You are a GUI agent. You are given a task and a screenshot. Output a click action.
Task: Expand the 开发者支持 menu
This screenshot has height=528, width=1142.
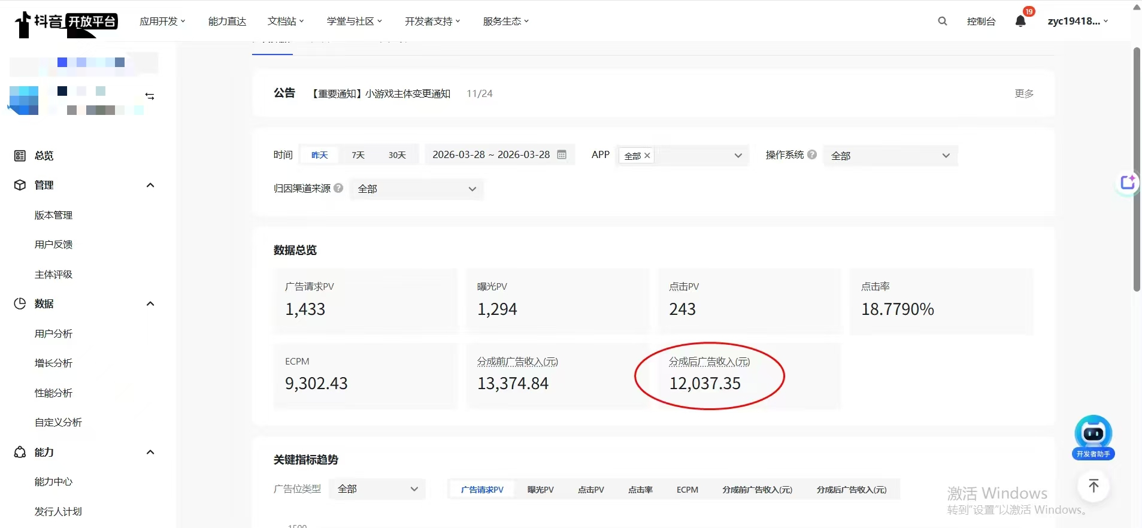click(432, 21)
